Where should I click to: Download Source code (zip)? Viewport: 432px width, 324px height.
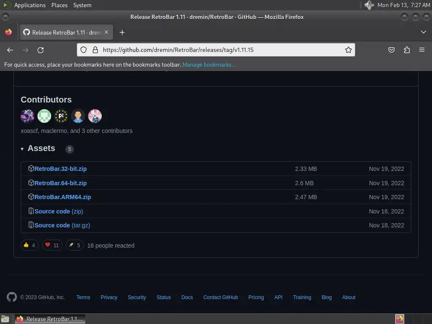pyautogui.click(x=59, y=211)
